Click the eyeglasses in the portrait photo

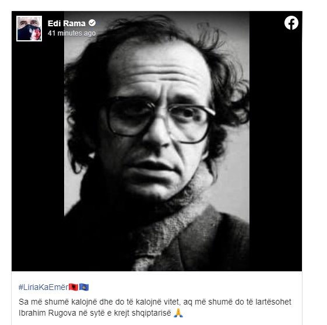pyautogui.click(x=160, y=119)
